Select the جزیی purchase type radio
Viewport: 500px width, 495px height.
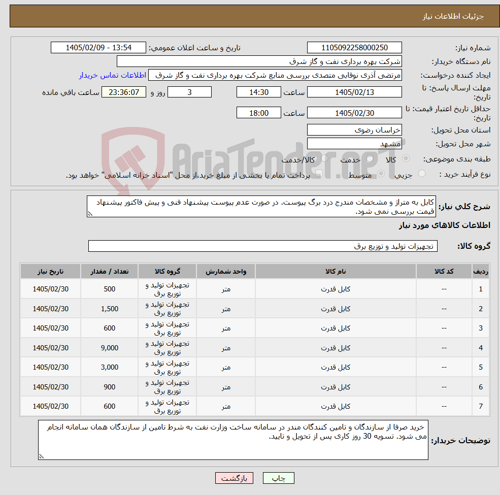click(x=421, y=174)
